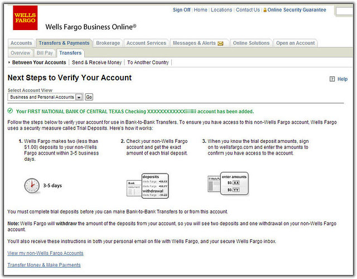Click the Next Steps to Verify Your Account heading
Viewport: 357px width, 279px height.
[x=69, y=78]
